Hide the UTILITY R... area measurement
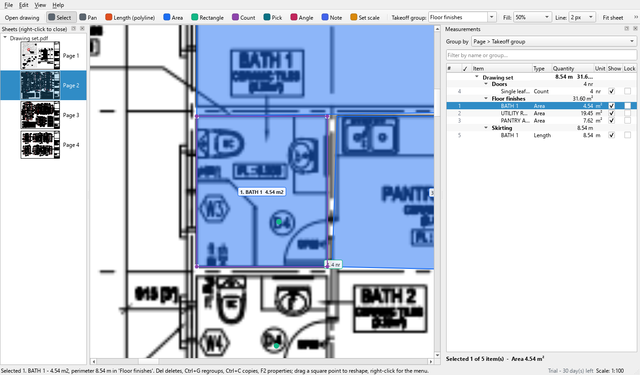 (612, 113)
